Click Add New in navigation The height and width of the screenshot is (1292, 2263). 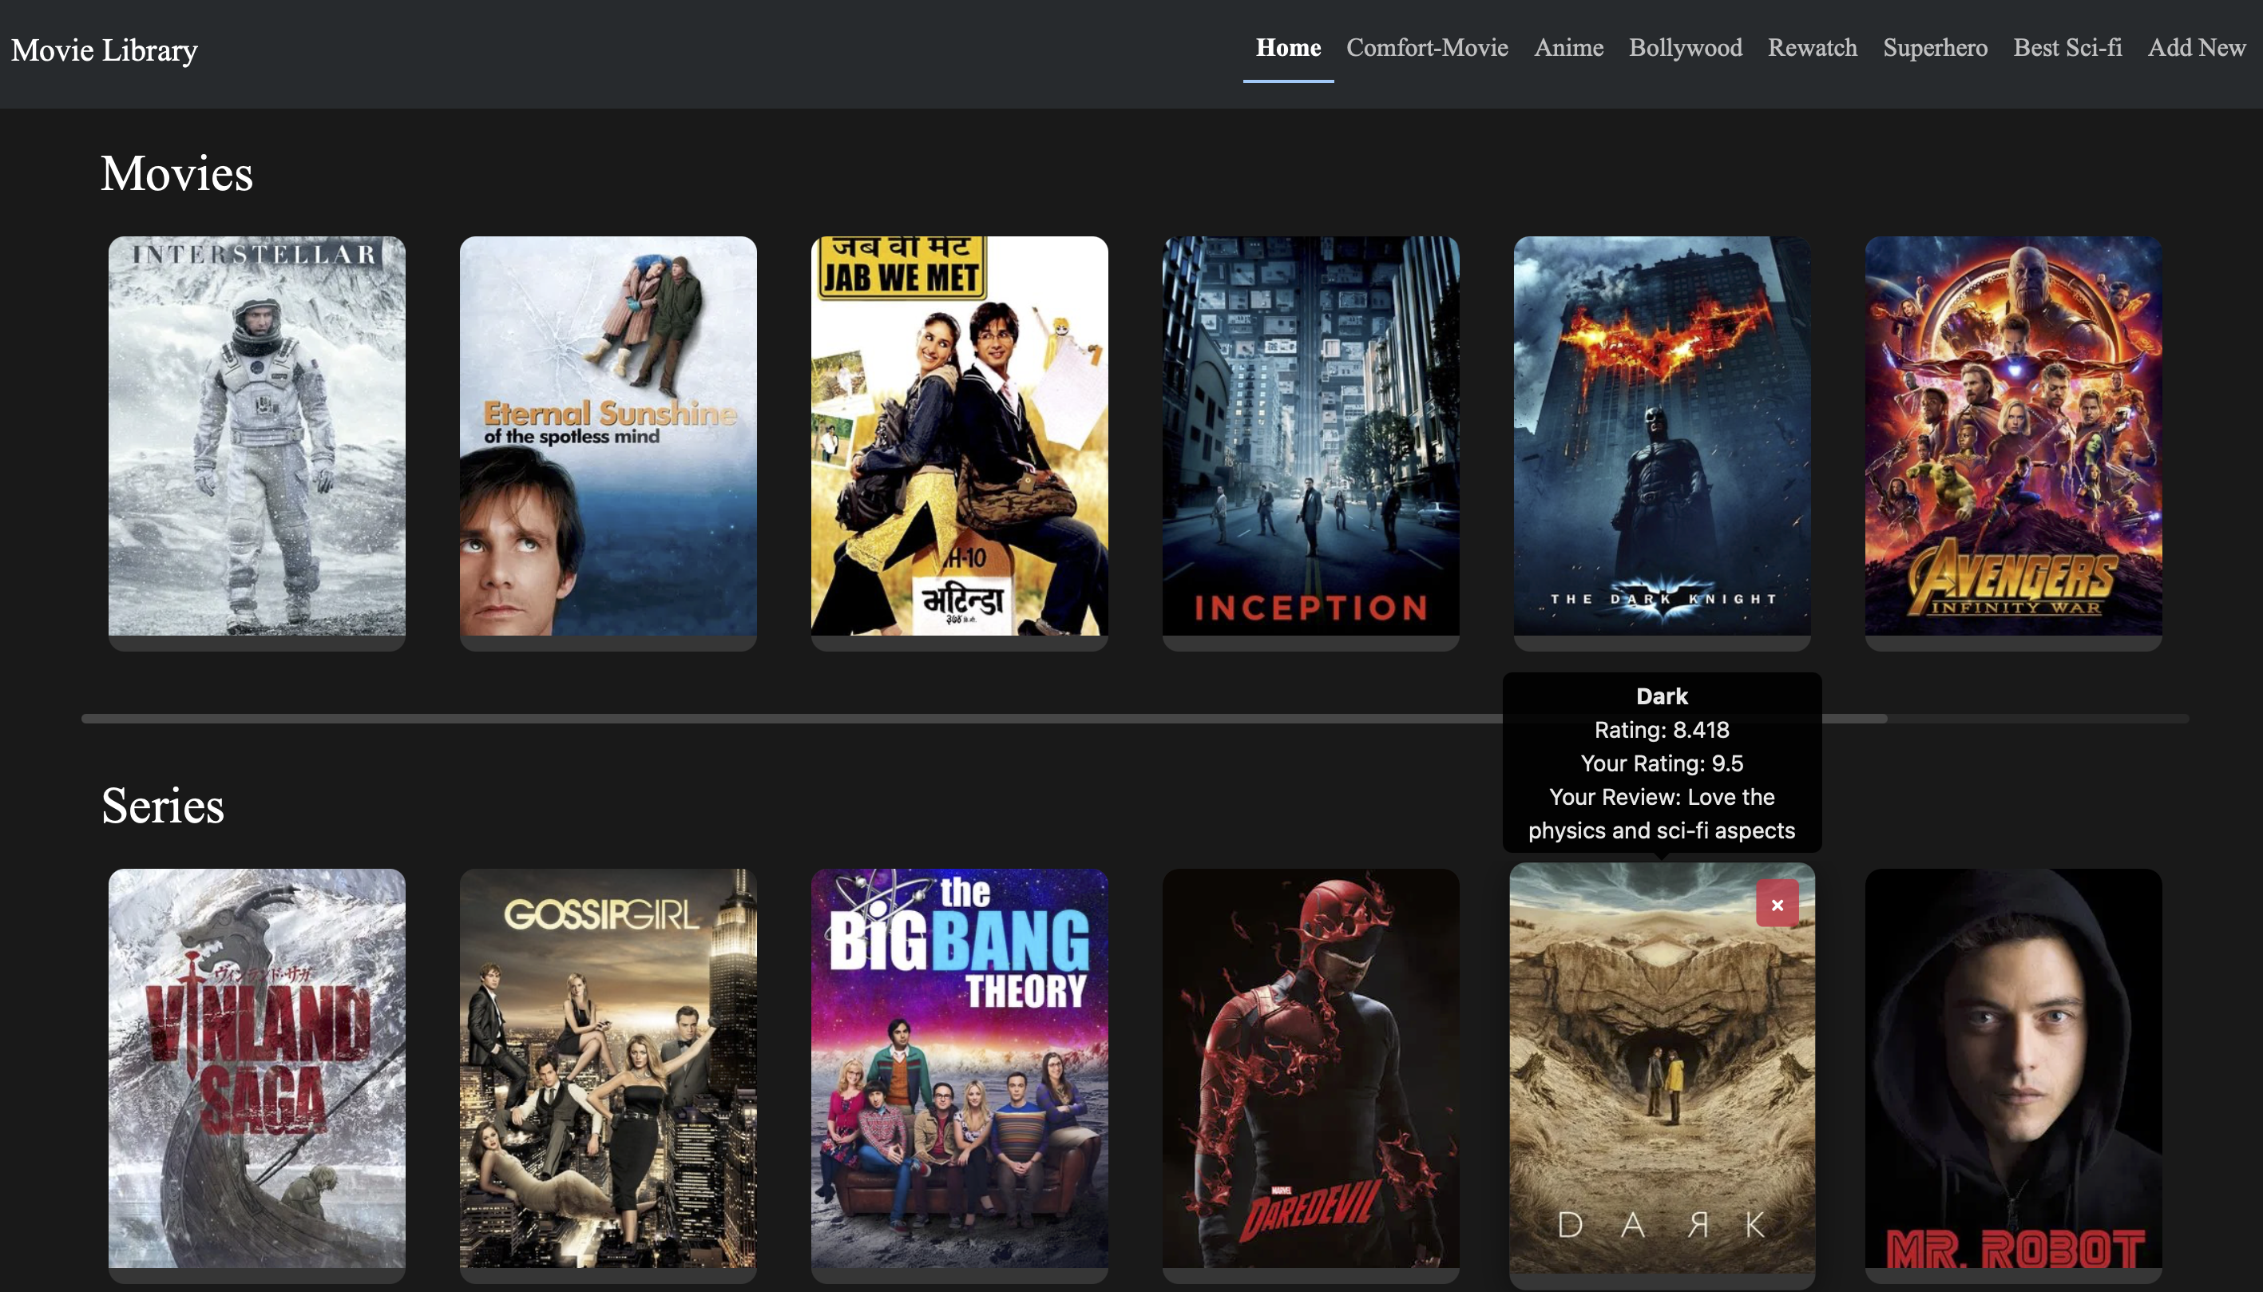pyautogui.click(x=2197, y=48)
